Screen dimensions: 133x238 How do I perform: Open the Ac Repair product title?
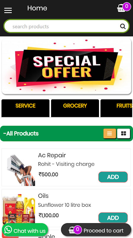tap(52, 155)
